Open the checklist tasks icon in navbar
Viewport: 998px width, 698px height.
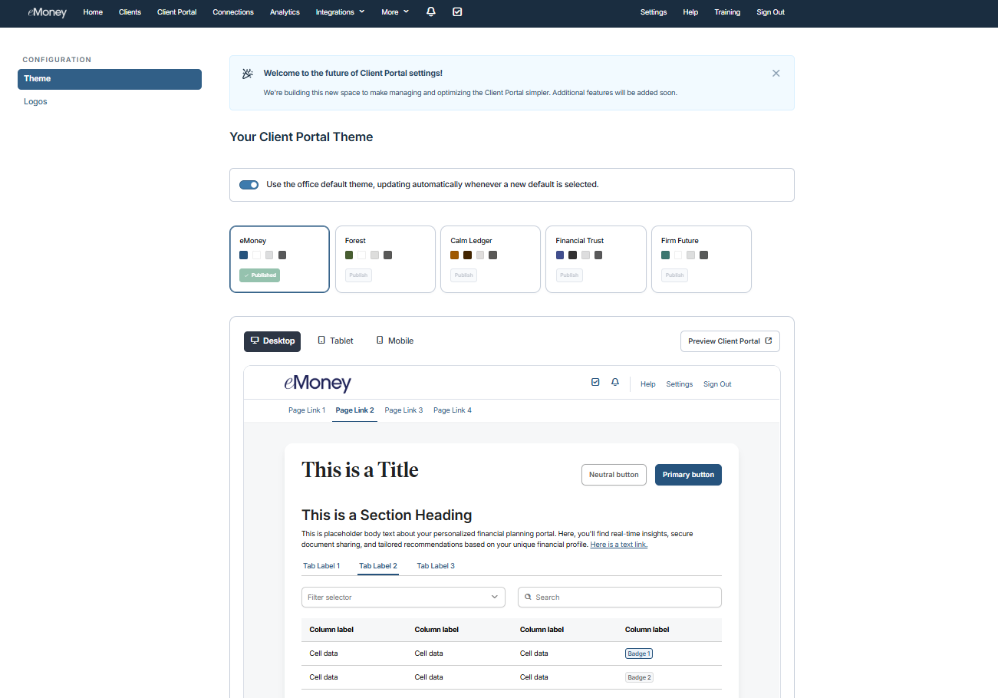tap(457, 12)
